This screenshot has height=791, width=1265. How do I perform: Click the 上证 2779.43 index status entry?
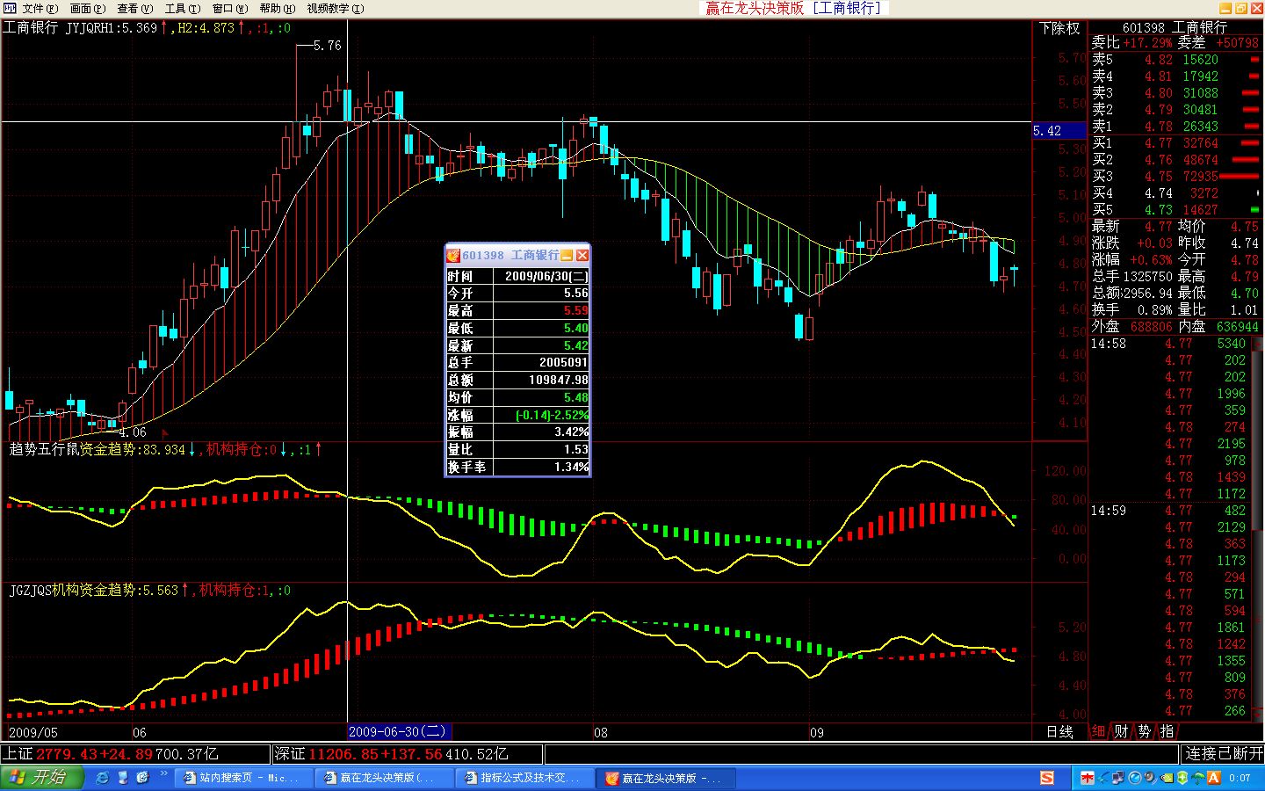(x=111, y=754)
